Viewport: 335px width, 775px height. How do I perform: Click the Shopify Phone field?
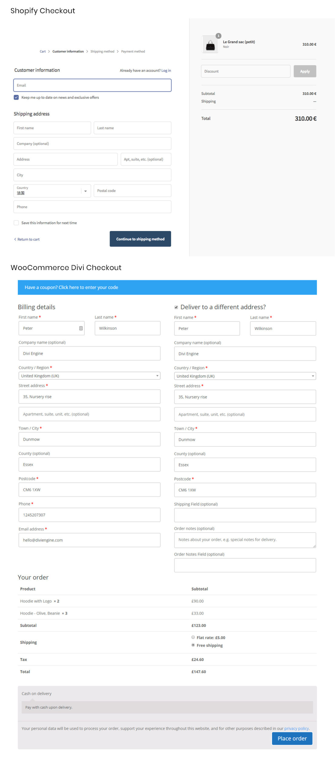(x=92, y=207)
